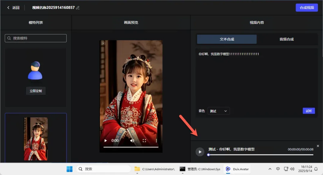This screenshot has height=175, width=323.
Task: Mute the preview video volume icon
Action: pos(132,140)
